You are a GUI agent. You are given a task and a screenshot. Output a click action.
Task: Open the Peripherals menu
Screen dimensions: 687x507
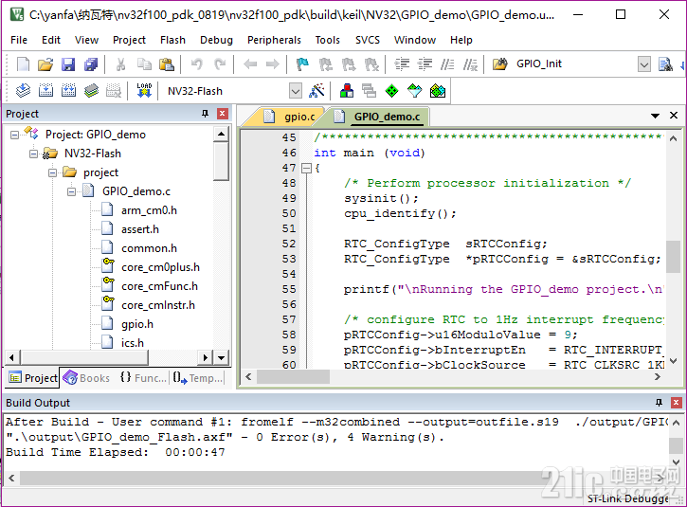click(x=274, y=40)
